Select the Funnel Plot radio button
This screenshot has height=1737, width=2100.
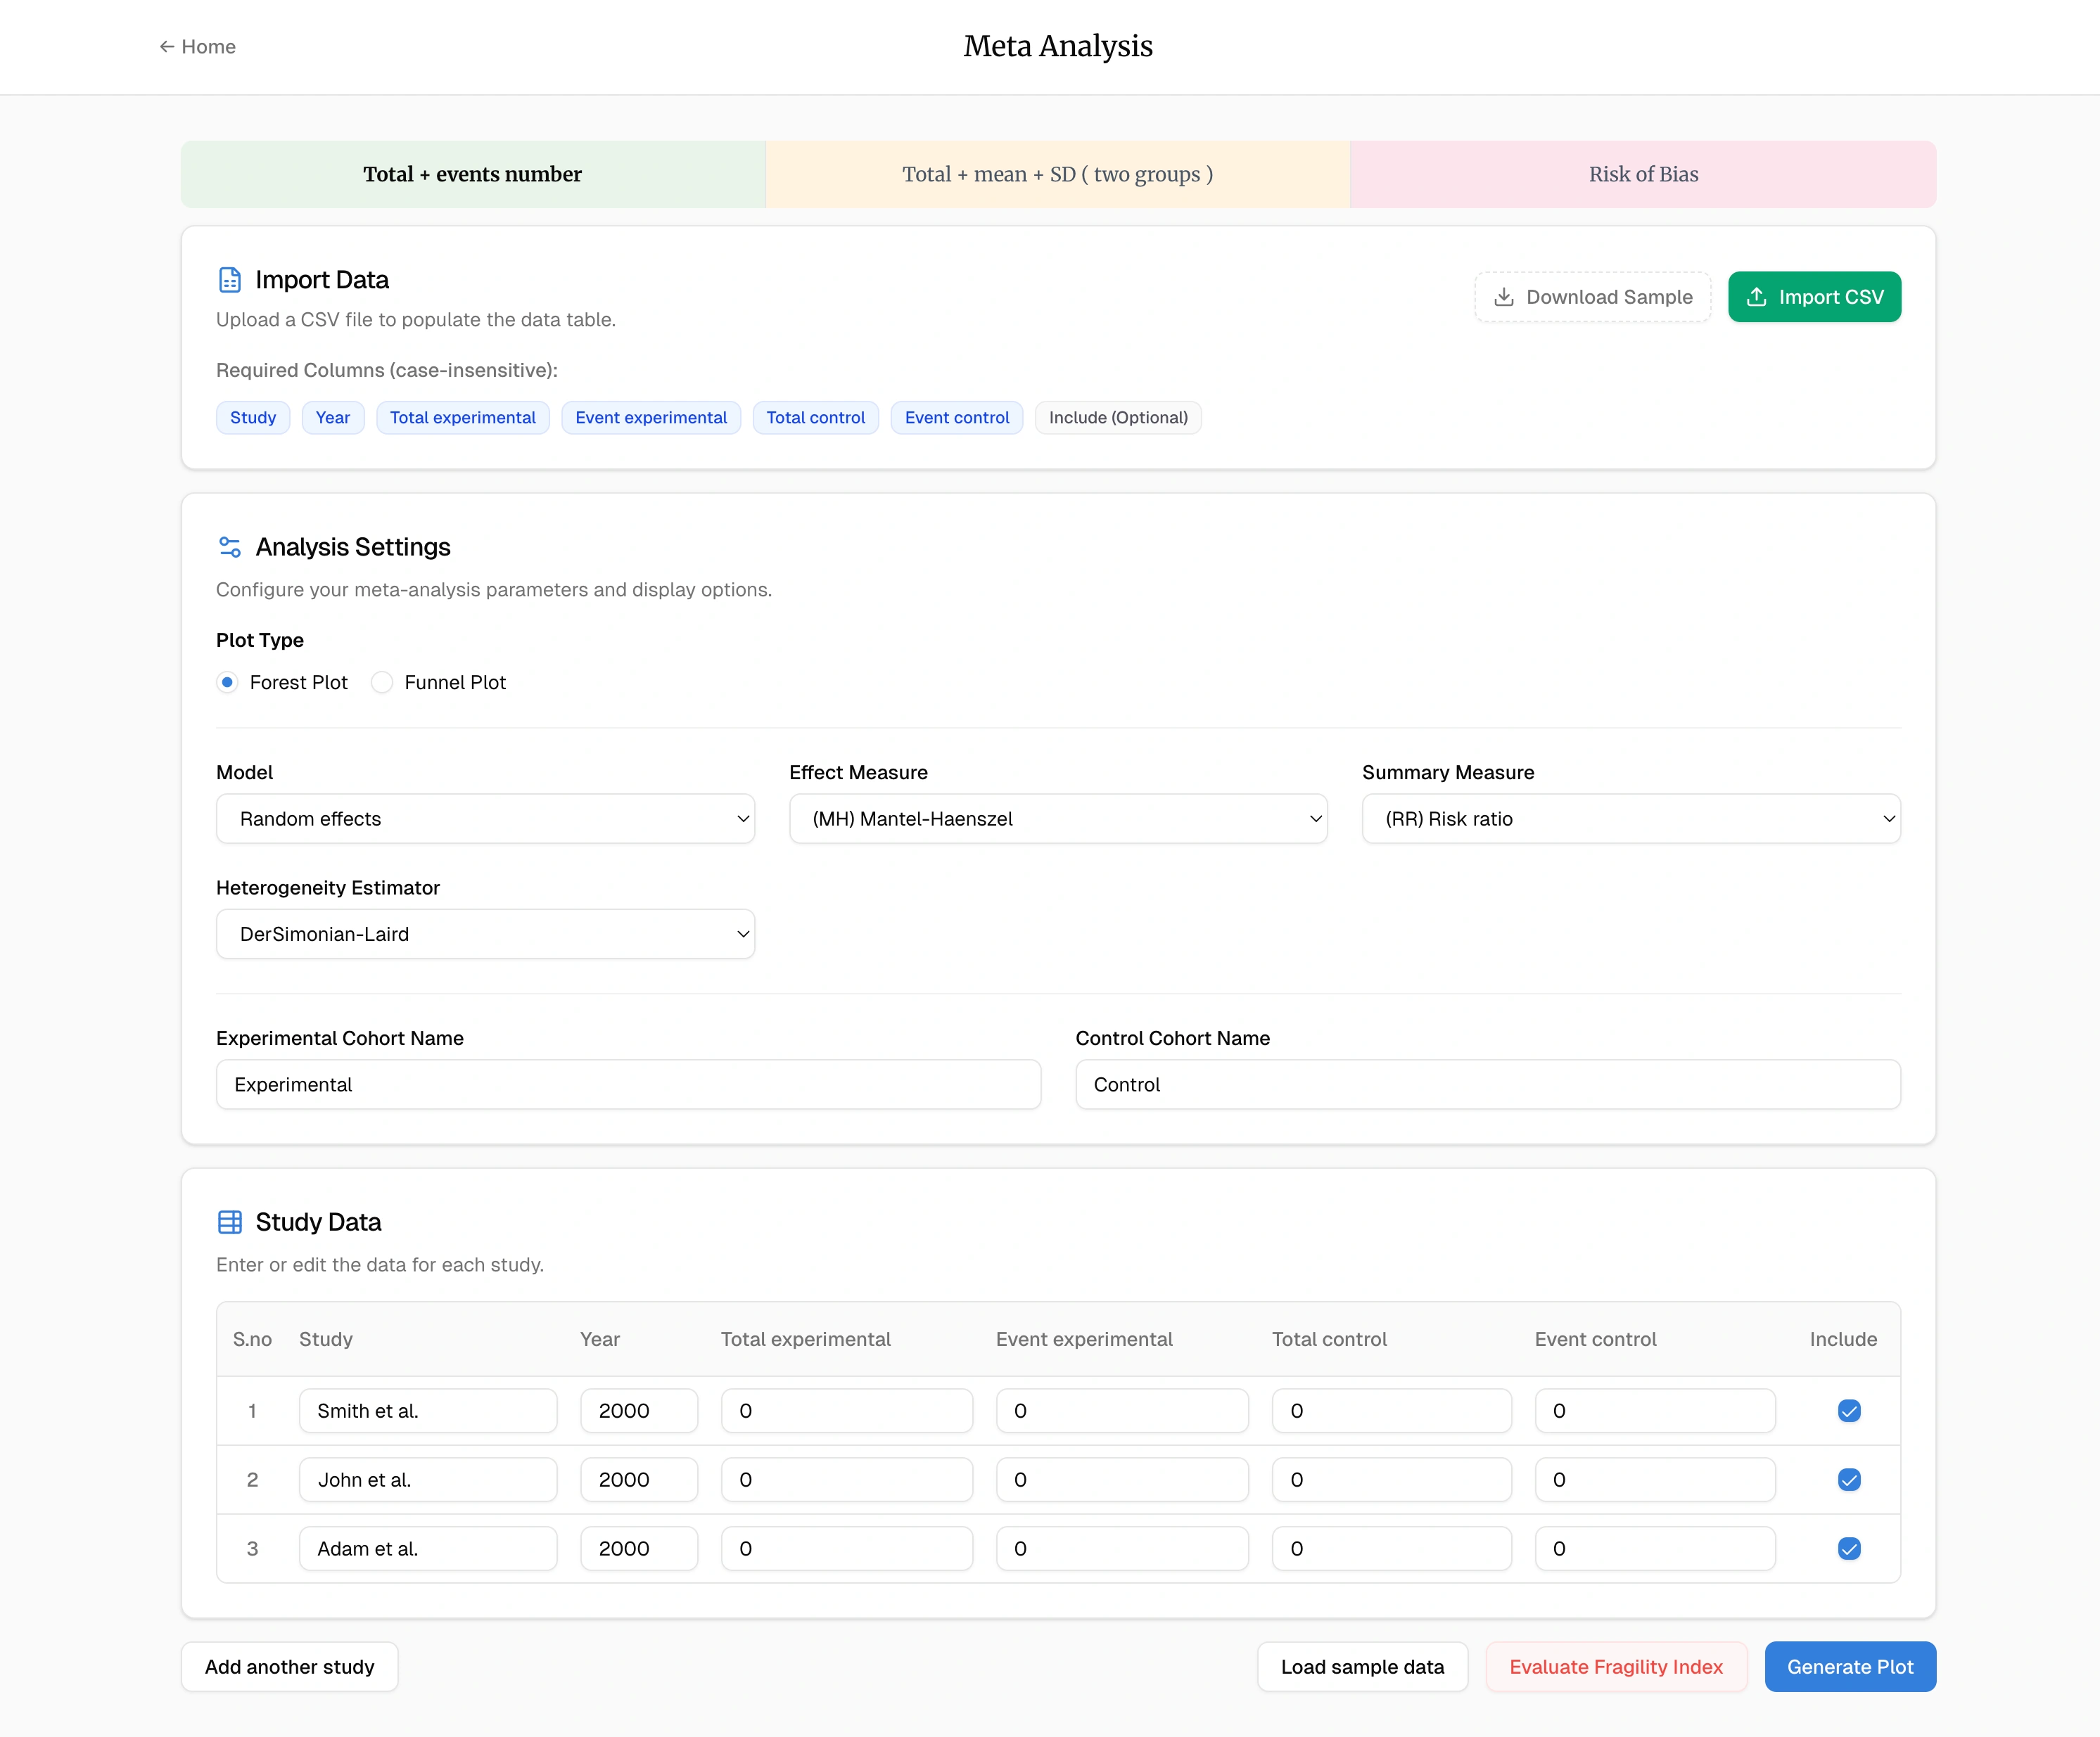(382, 683)
